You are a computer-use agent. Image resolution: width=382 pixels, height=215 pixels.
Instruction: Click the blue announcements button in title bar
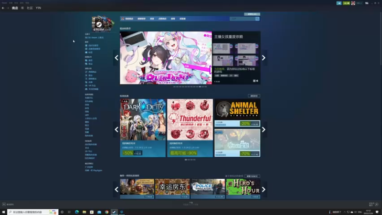(339, 3)
